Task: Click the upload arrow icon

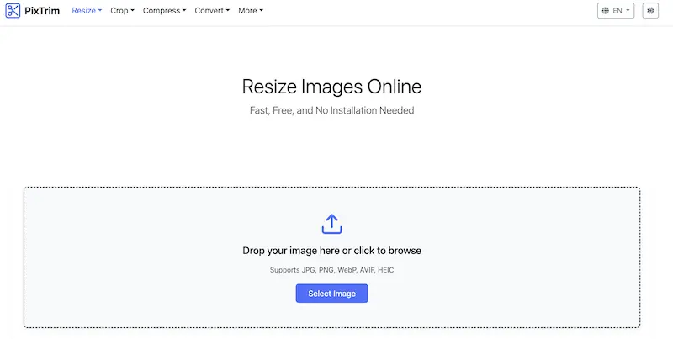Action: pyautogui.click(x=331, y=224)
